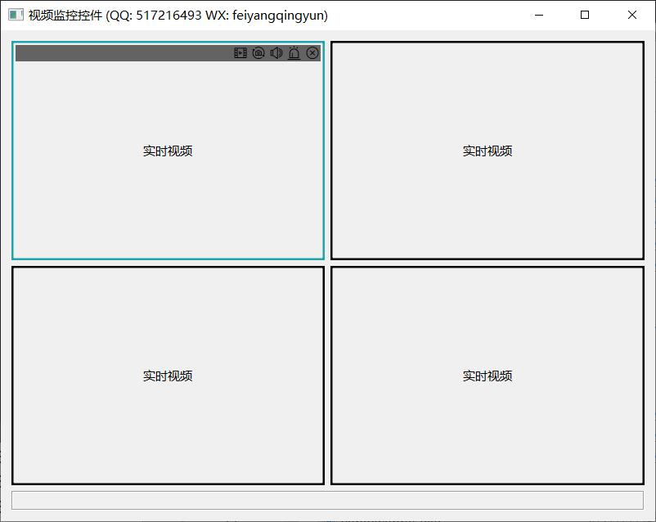Click the empty dark toolbar strip area

pyautogui.click(x=123, y=53)
